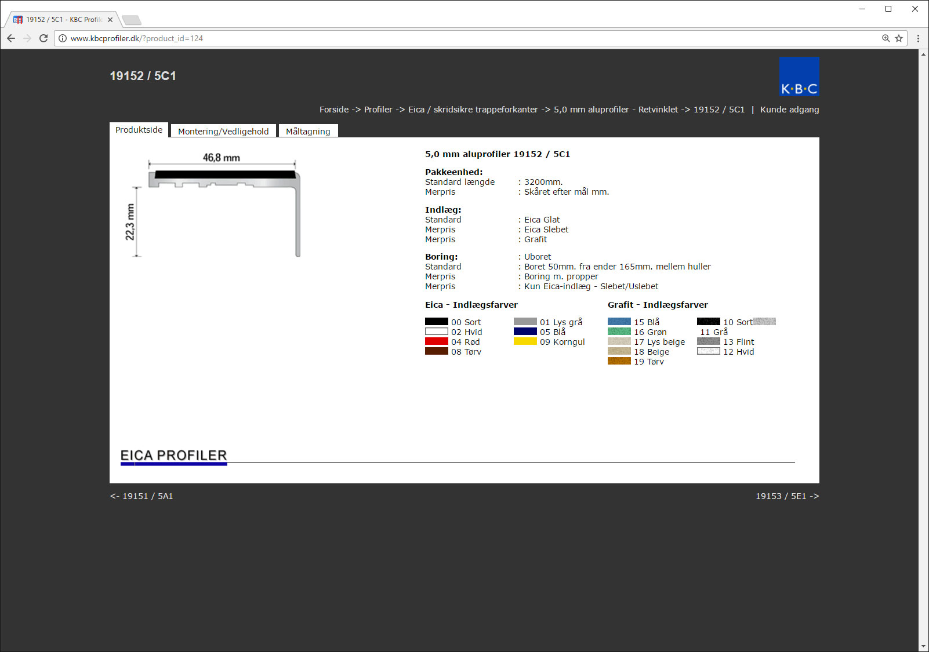Click the browser Back arrow

click(x=11, y=38)
